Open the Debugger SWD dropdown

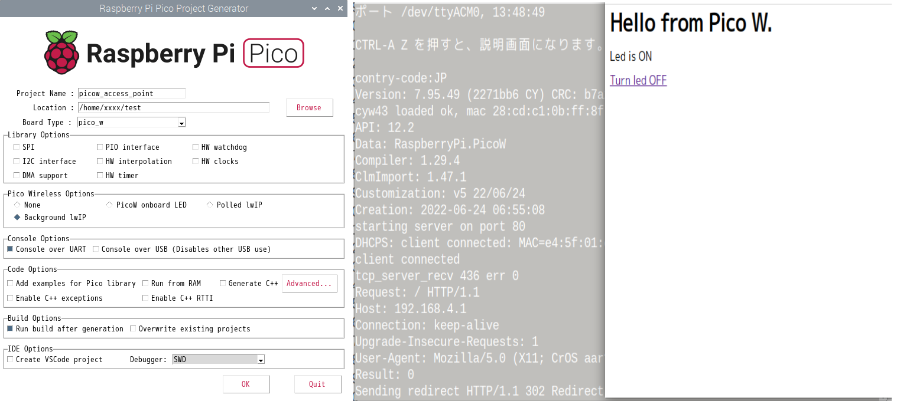coord(219,359)
